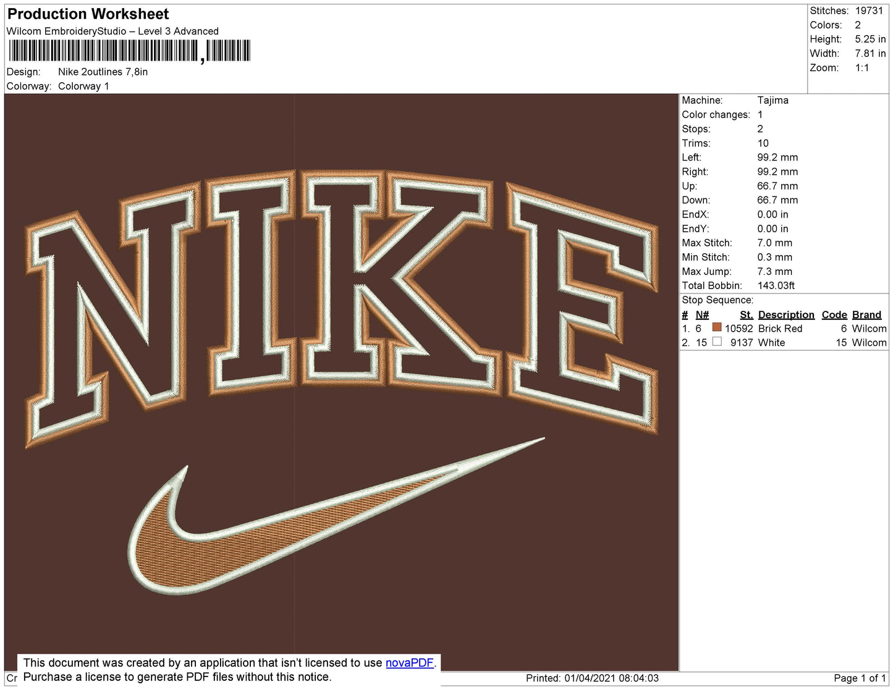893x690 pixels.
Task: Click the Colors value 2
Action: pyautogui.click(x=858, y=25)
